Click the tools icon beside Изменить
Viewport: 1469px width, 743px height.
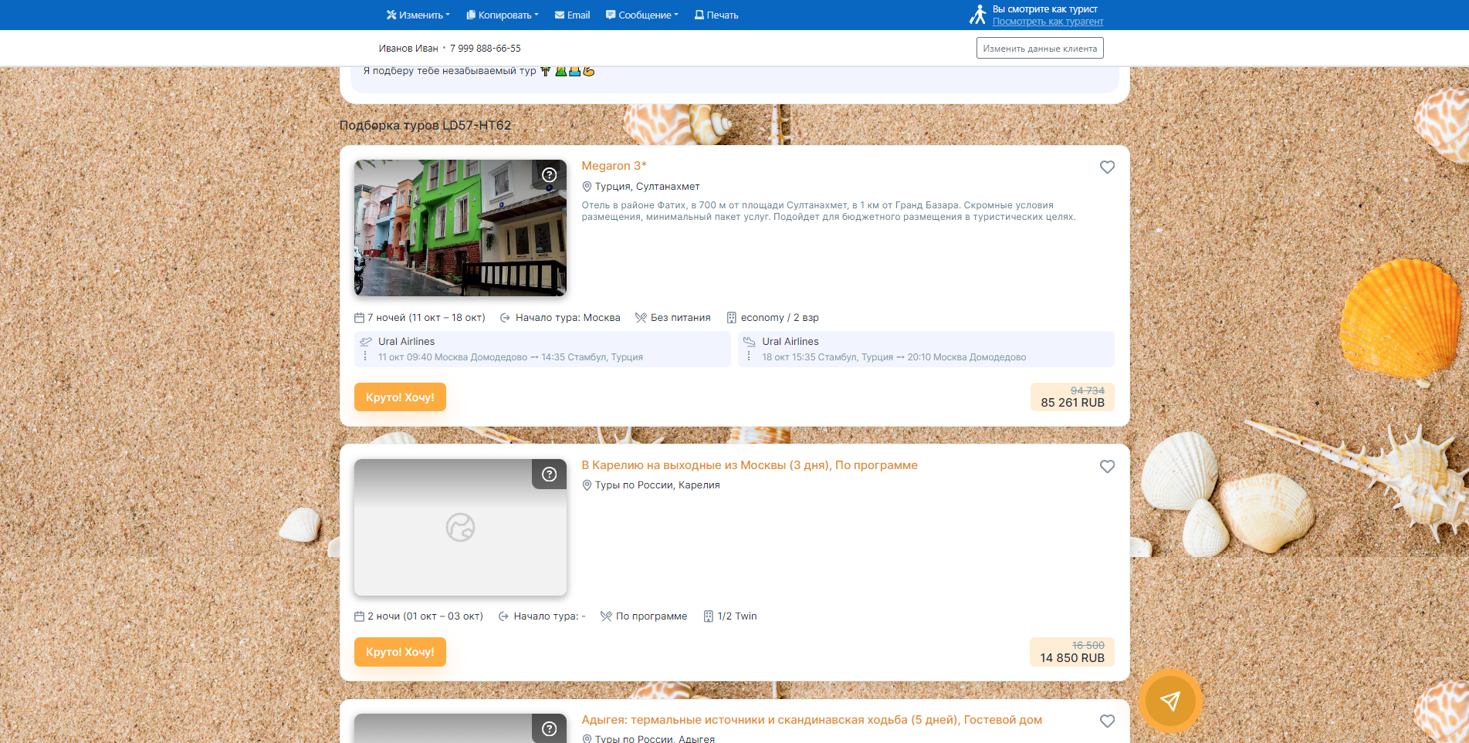coord(391,15)
